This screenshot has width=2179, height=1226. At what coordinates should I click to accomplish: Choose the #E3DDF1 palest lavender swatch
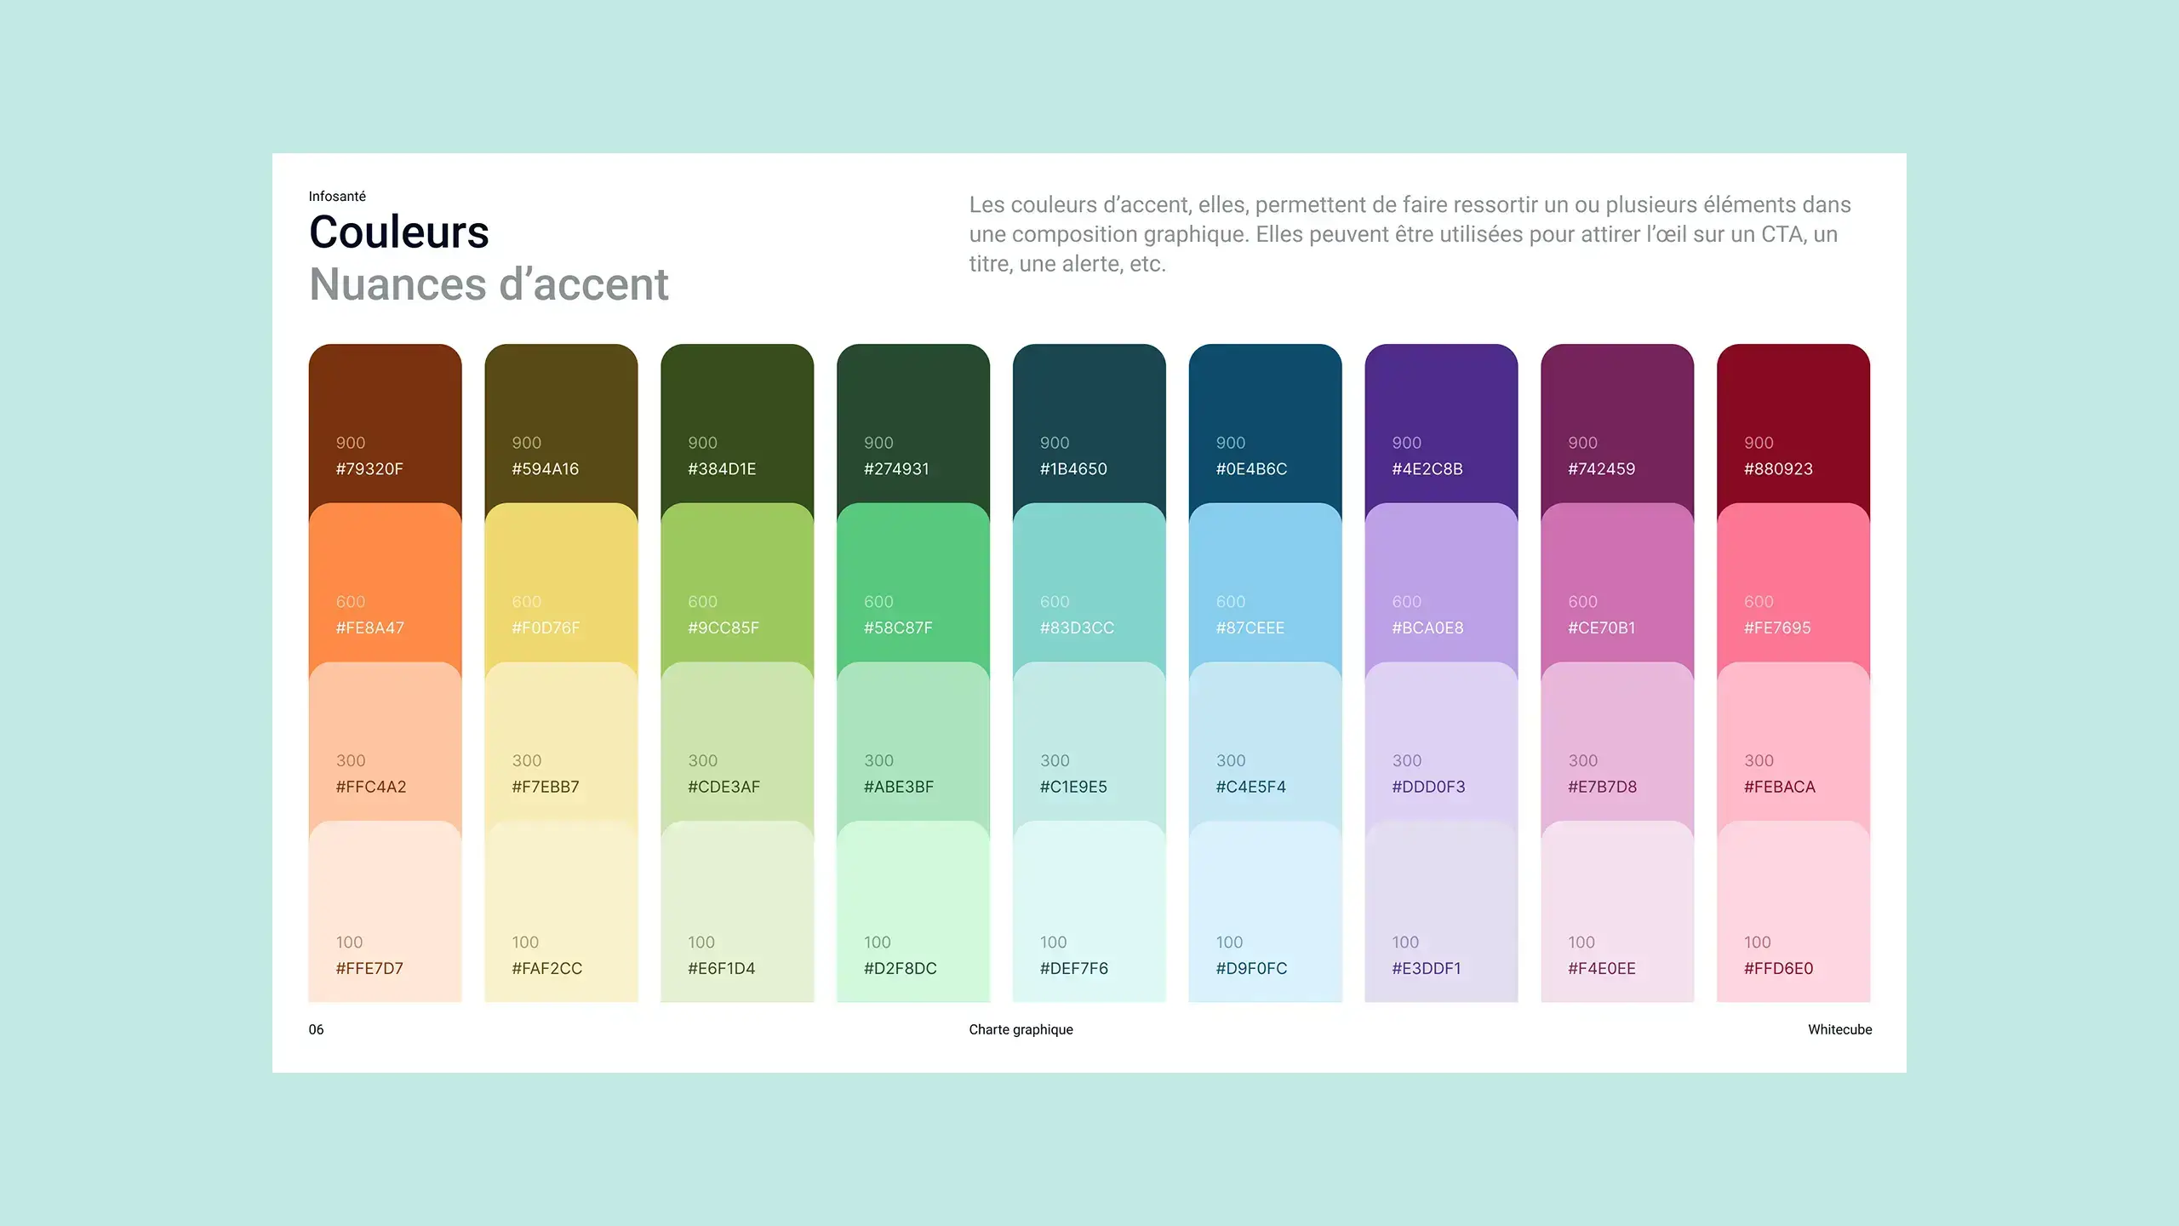(1442, 912)
